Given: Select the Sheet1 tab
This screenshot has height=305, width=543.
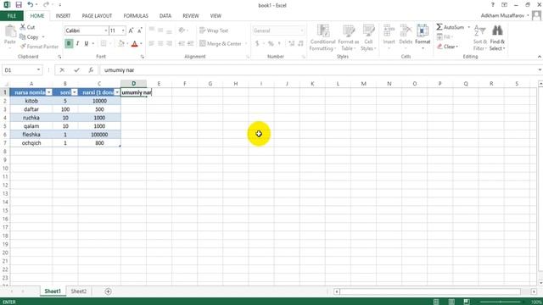Looking at the screenshot, I should click(x=53, y=291).
